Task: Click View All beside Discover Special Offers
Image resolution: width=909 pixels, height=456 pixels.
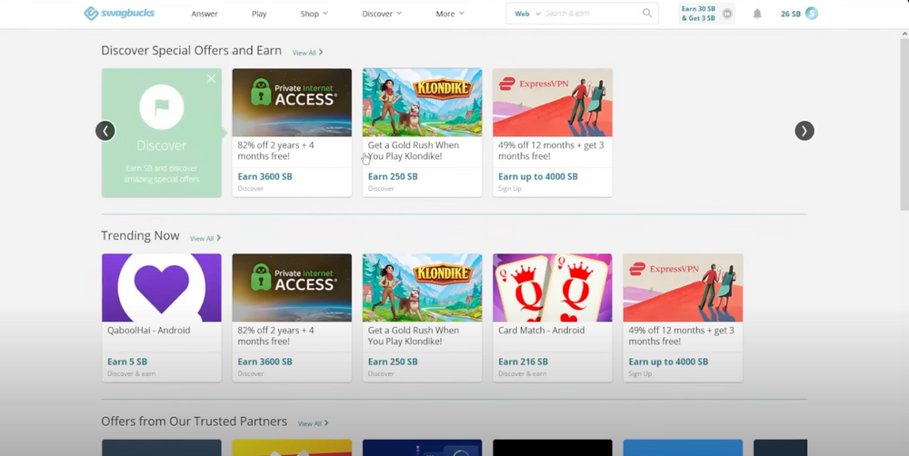Action: point(307,53)
